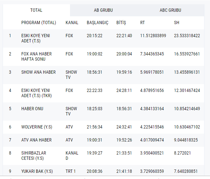Image resolution: width=210 pixels, height=179 pixels.
Task: Click channel TRT 1 in row 9
Action: [71, 172]
